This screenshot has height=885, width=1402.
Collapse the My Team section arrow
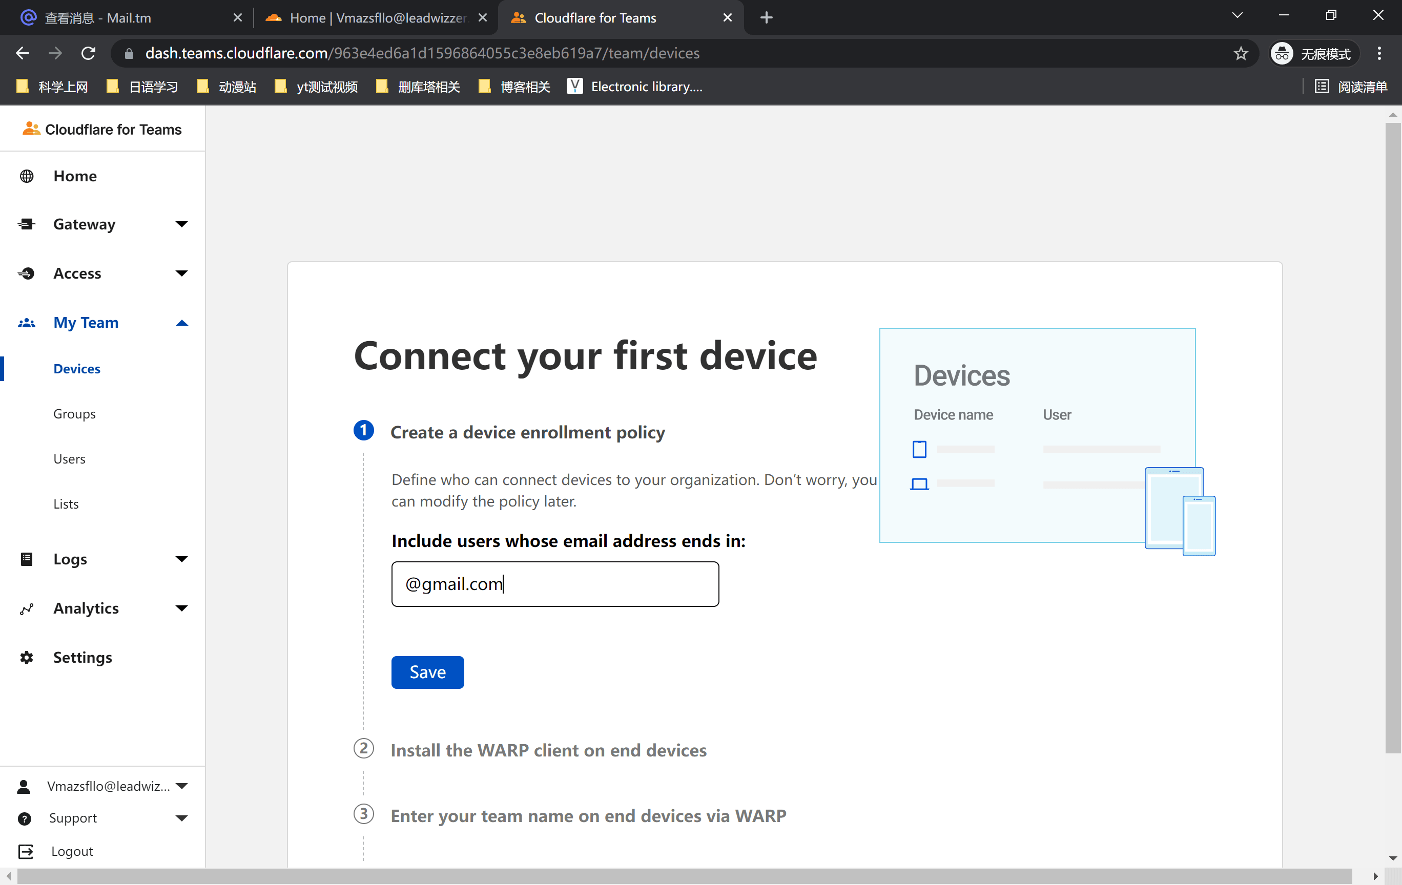pos(181,323)
